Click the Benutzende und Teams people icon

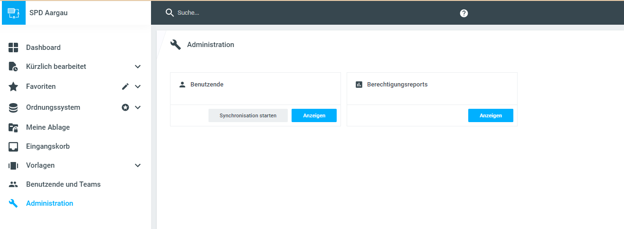13,184
